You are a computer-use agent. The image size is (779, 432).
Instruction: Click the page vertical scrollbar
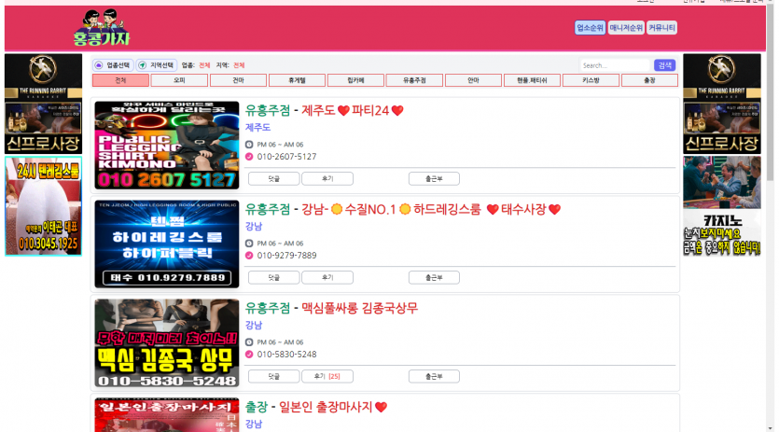771,94
